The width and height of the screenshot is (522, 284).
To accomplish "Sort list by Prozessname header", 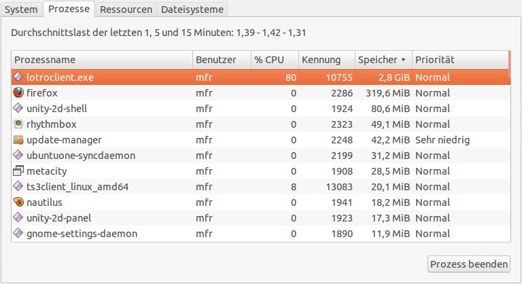I will 102,60.
